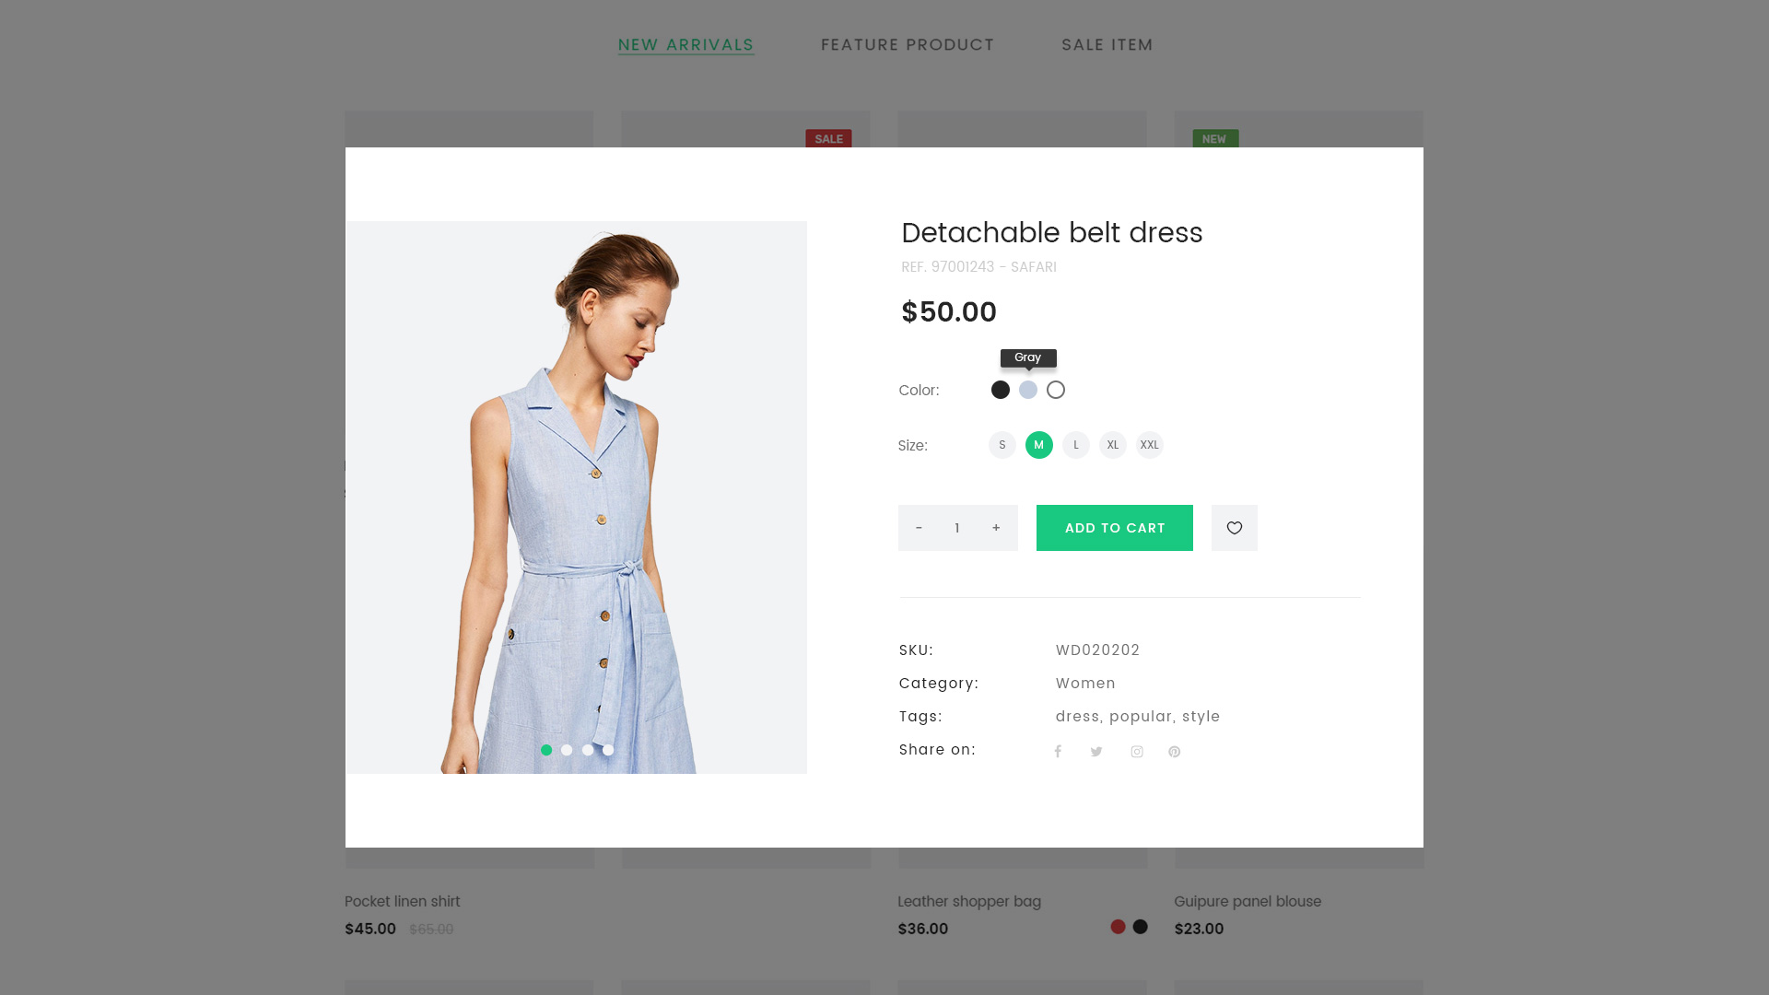Click the quantity input field
Viewport: 1769px width, 995px height.
957,528
